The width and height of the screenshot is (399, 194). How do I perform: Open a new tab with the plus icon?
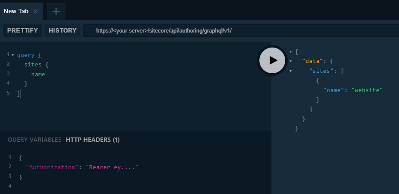coord(56,12)
